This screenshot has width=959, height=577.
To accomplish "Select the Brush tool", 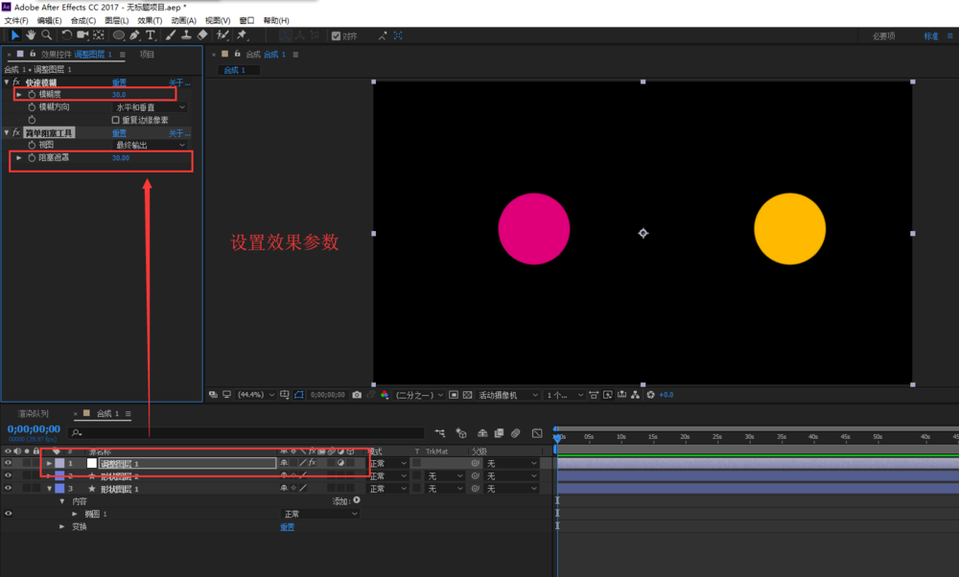I will tap(171, 35).
